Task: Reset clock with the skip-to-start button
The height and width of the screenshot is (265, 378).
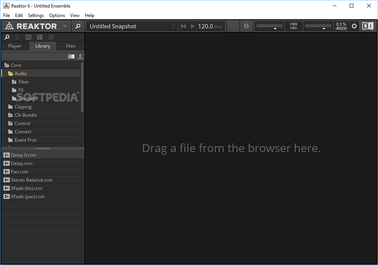Action: pos(183,26)
